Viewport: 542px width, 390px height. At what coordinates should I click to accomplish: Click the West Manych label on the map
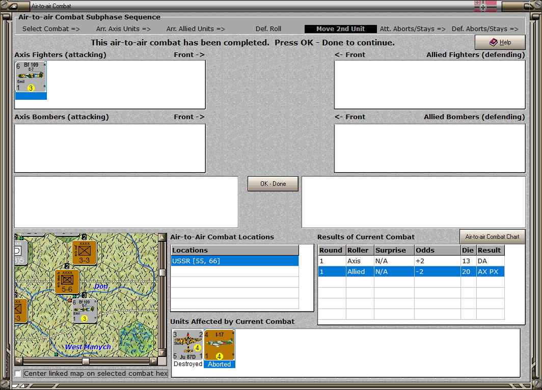[x=88, y=347]
